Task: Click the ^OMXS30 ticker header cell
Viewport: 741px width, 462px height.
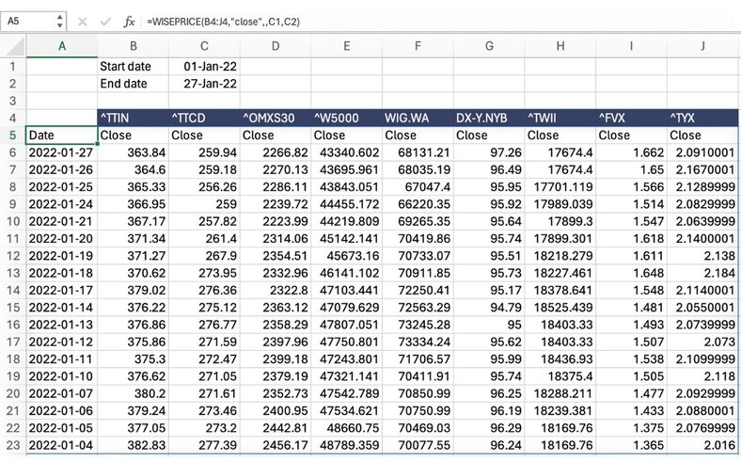Action: (x=275, y=118)
